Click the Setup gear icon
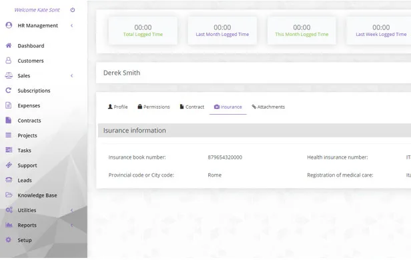 tap(9, 240)
